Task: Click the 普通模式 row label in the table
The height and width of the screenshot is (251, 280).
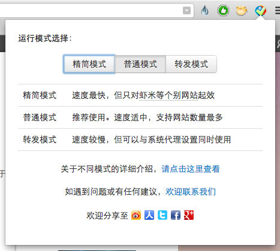Action: [40, 117]
